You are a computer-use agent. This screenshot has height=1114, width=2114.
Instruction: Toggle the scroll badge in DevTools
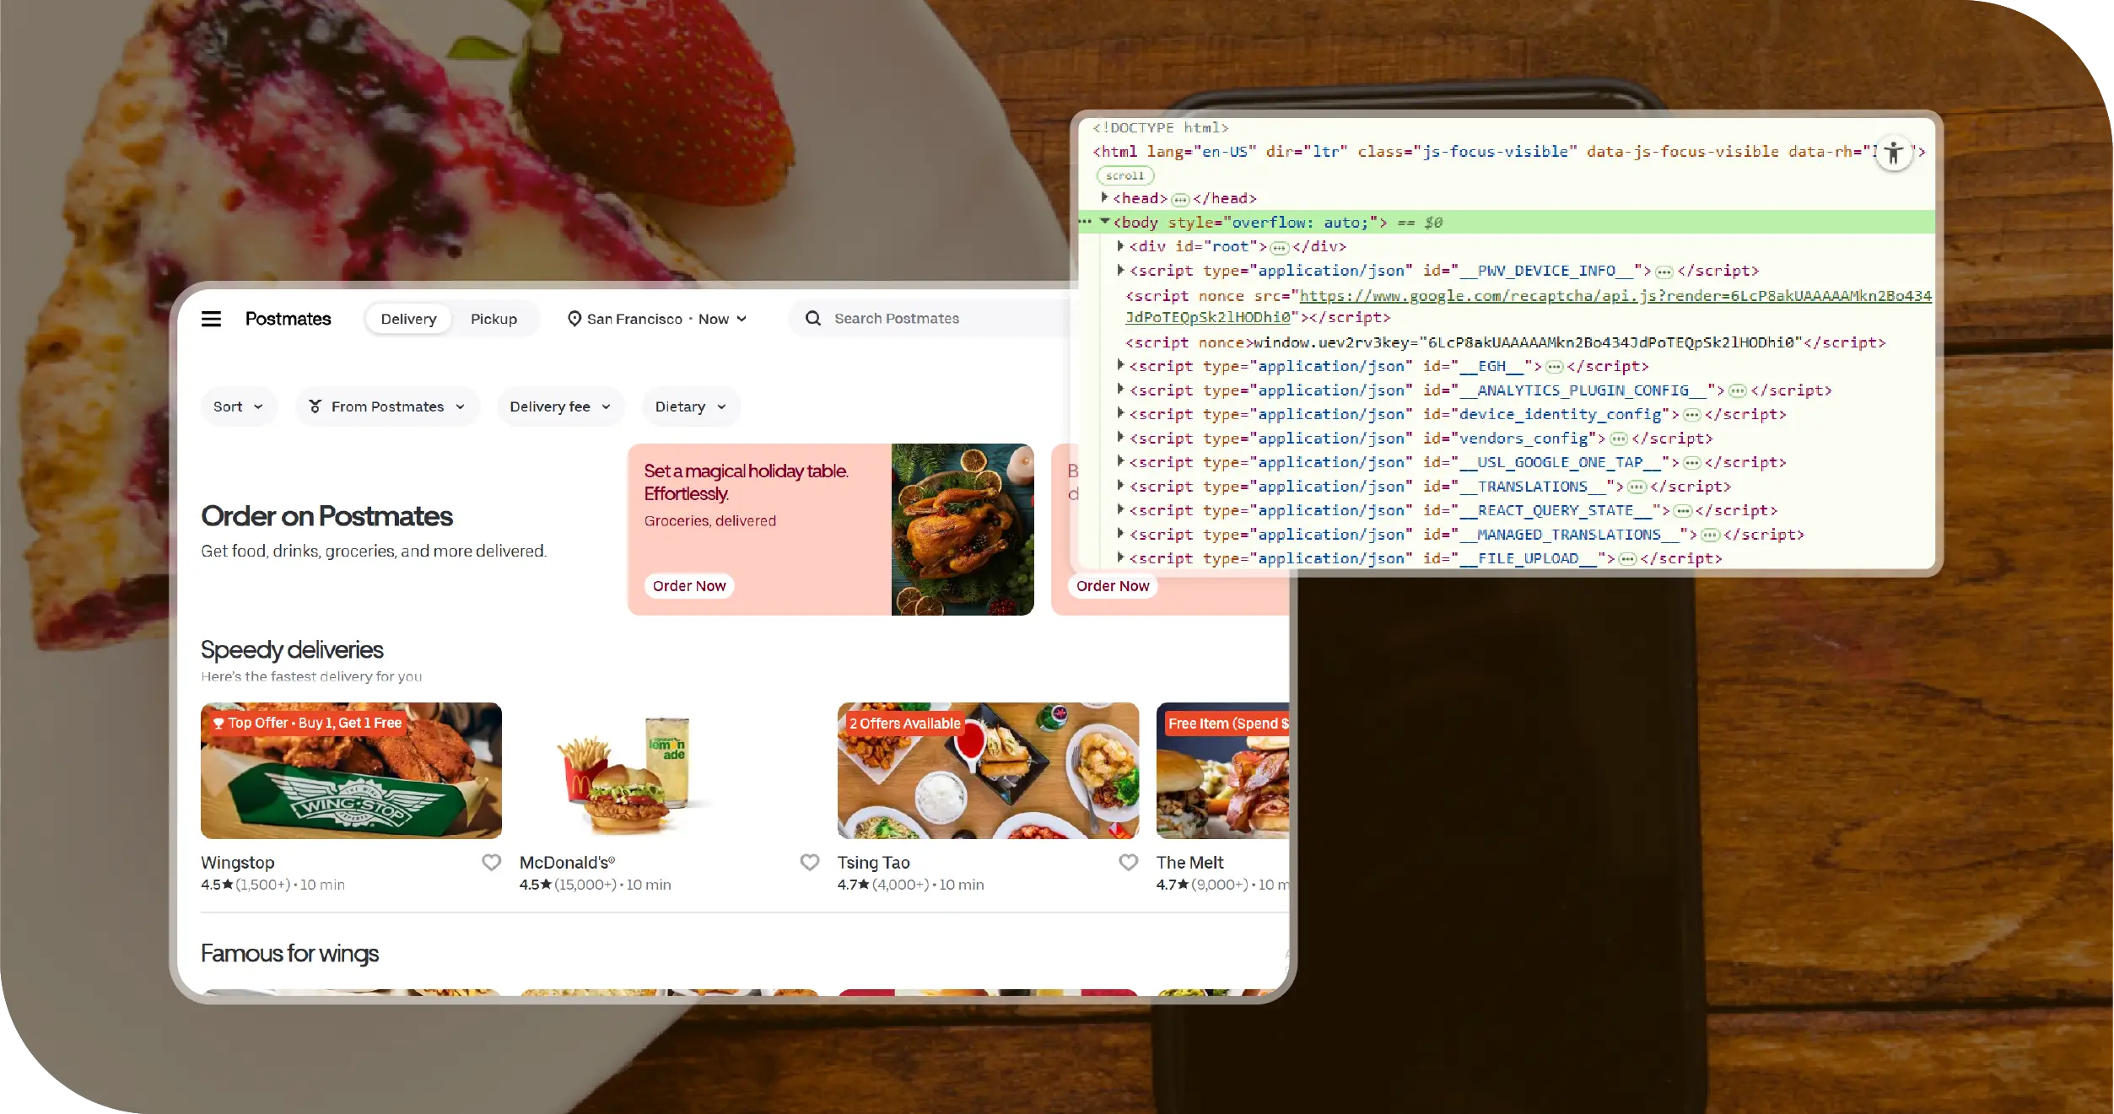[x=1124, y=175]
